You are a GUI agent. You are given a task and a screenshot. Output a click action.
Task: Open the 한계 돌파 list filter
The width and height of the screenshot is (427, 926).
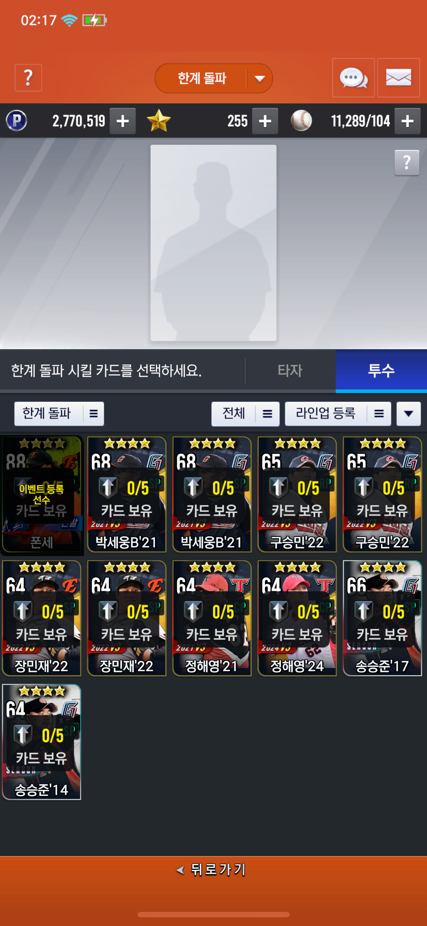coord(59,413)
